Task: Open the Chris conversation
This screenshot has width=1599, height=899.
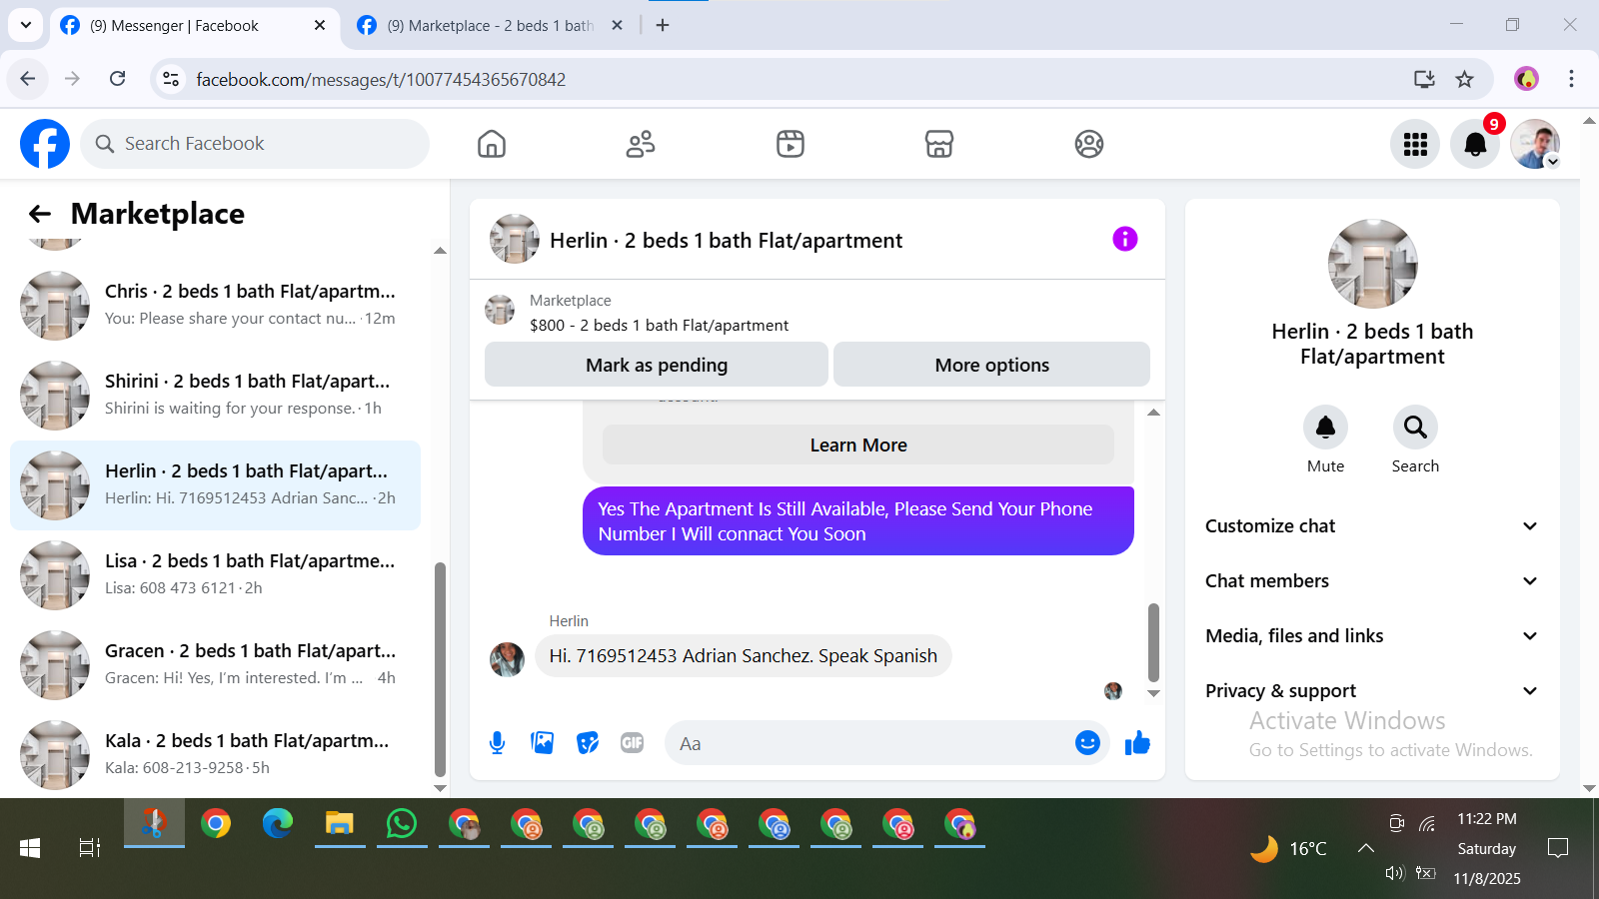Action: (x=215, y=305)
